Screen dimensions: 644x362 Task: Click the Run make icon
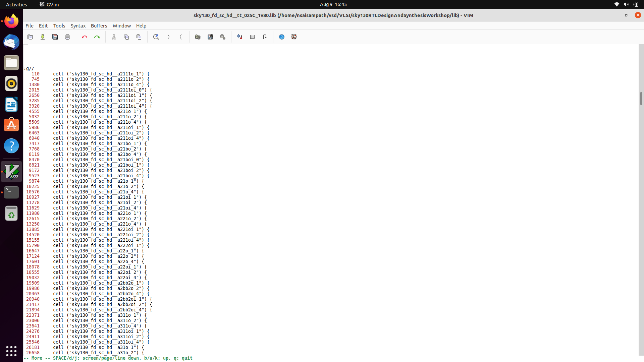(x=240, y=37)
